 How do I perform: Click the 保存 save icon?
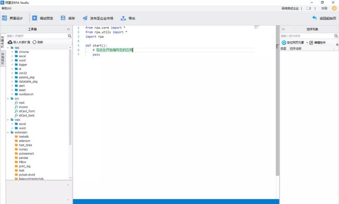coord(63,18)
